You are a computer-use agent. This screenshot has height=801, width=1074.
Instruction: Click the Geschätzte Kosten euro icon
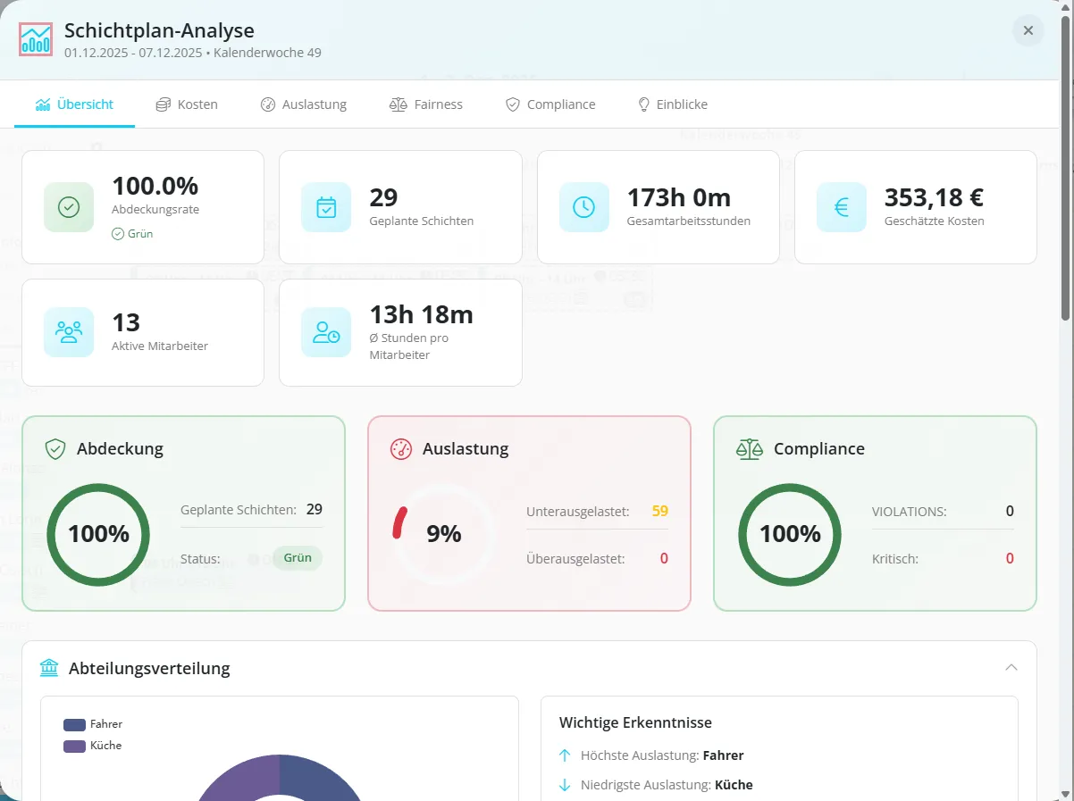tap(841, 207)
